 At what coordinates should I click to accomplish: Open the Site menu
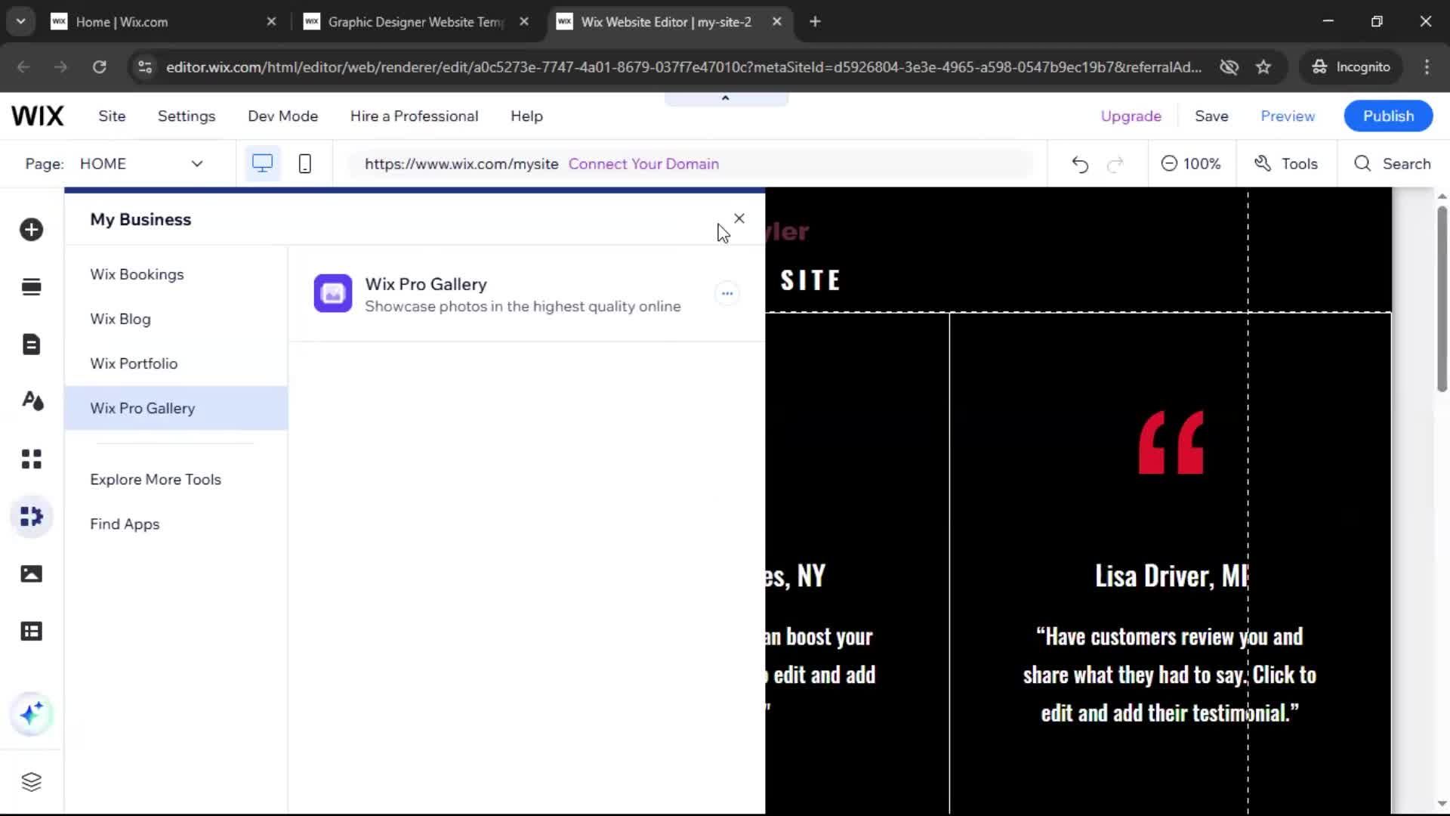[112, 116]
